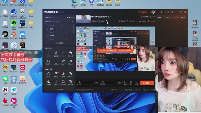This screenshot has height=113, width=201.
Task: Edit the live room title with the pencil icon
Action: pos(111,17)
